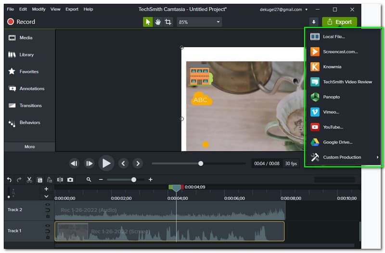
Task: Click the timeline magnifier zoom icon
Action: tap(89, 180)
